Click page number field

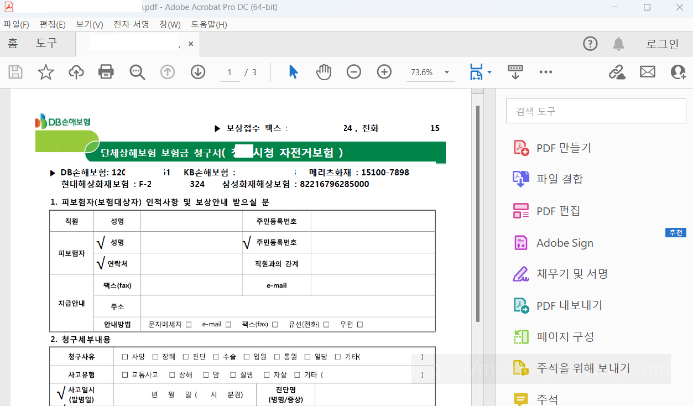click(x=230, y=72)
